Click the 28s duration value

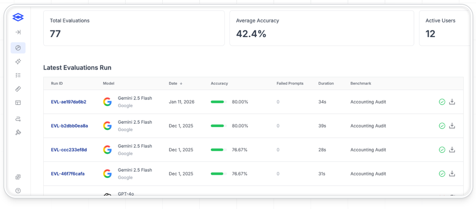point(322,150)
